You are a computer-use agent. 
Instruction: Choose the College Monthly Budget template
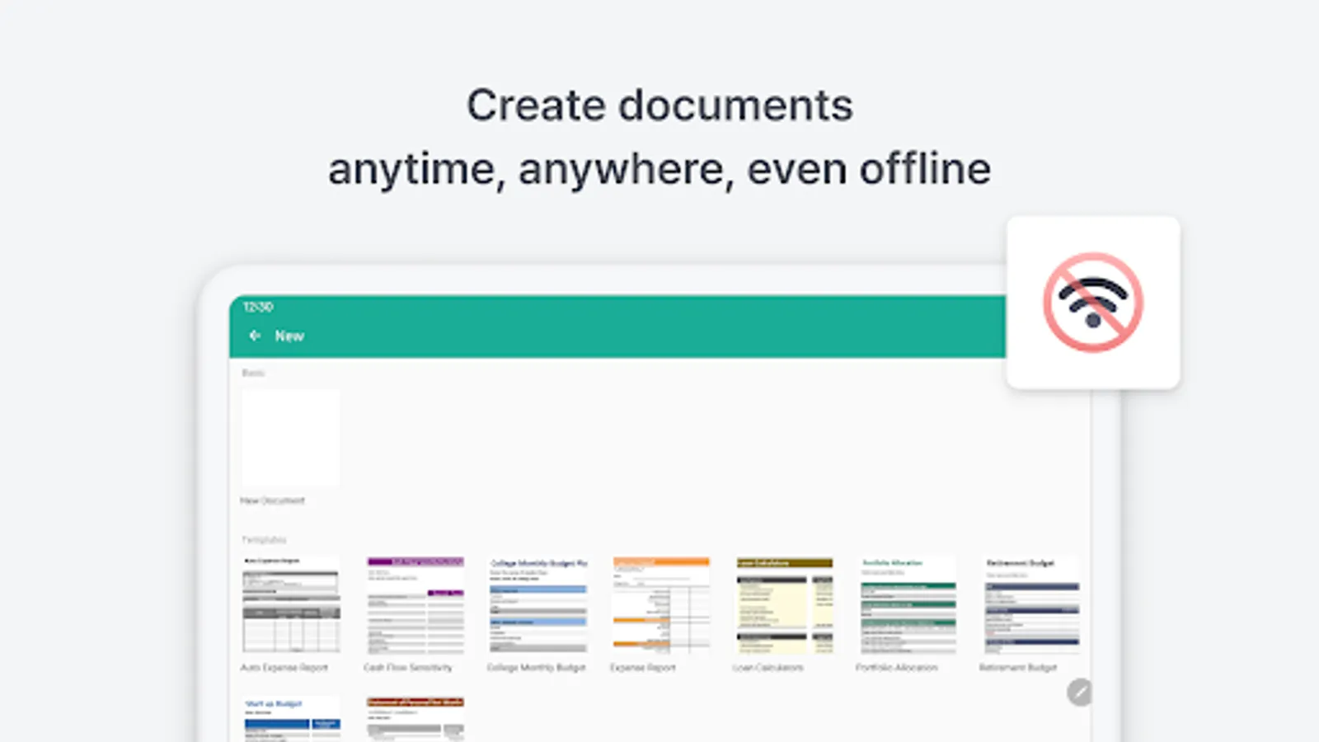537,606
